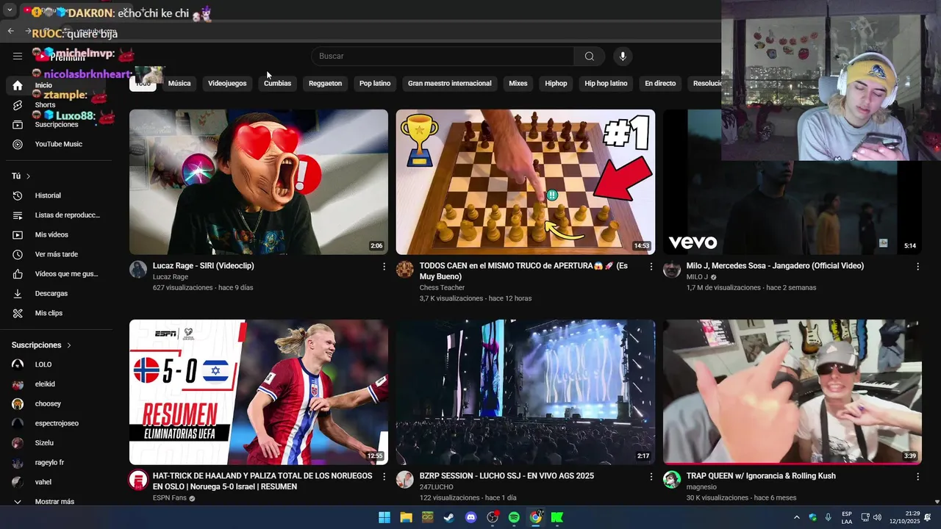This screenshot has height=529, width=941.
Task: Open ESPN Fans channel avatar
Action: [x=138, y=480]
